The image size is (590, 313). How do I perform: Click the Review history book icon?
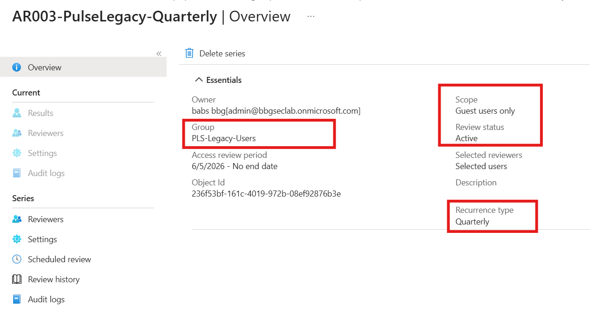coord(17,279)
